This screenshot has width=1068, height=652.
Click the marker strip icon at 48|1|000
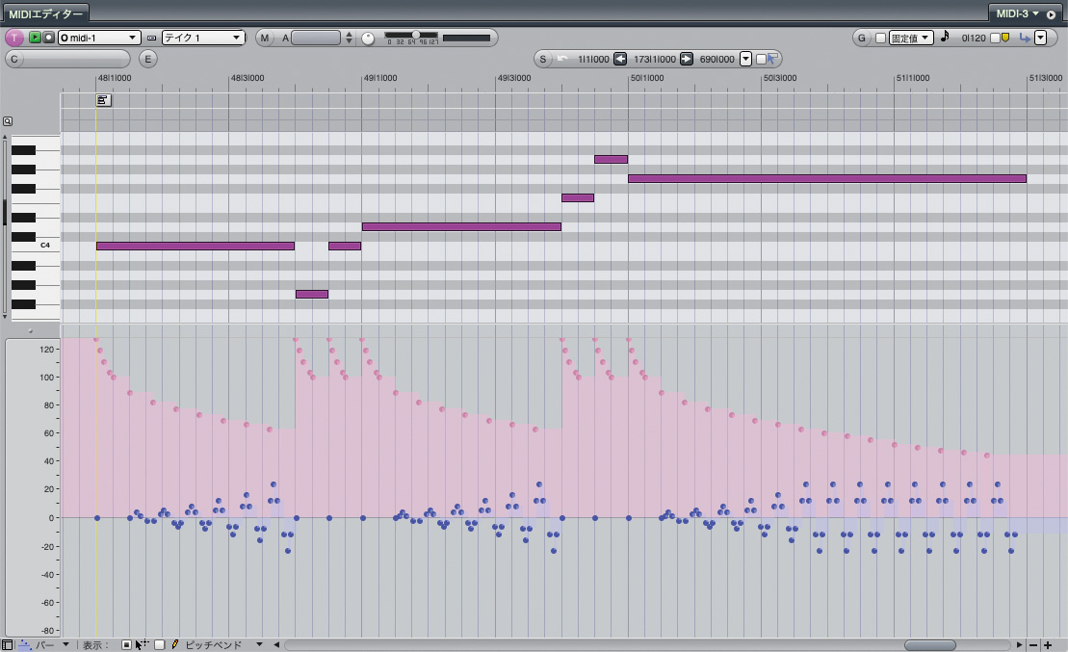click(x=103, y=100)
